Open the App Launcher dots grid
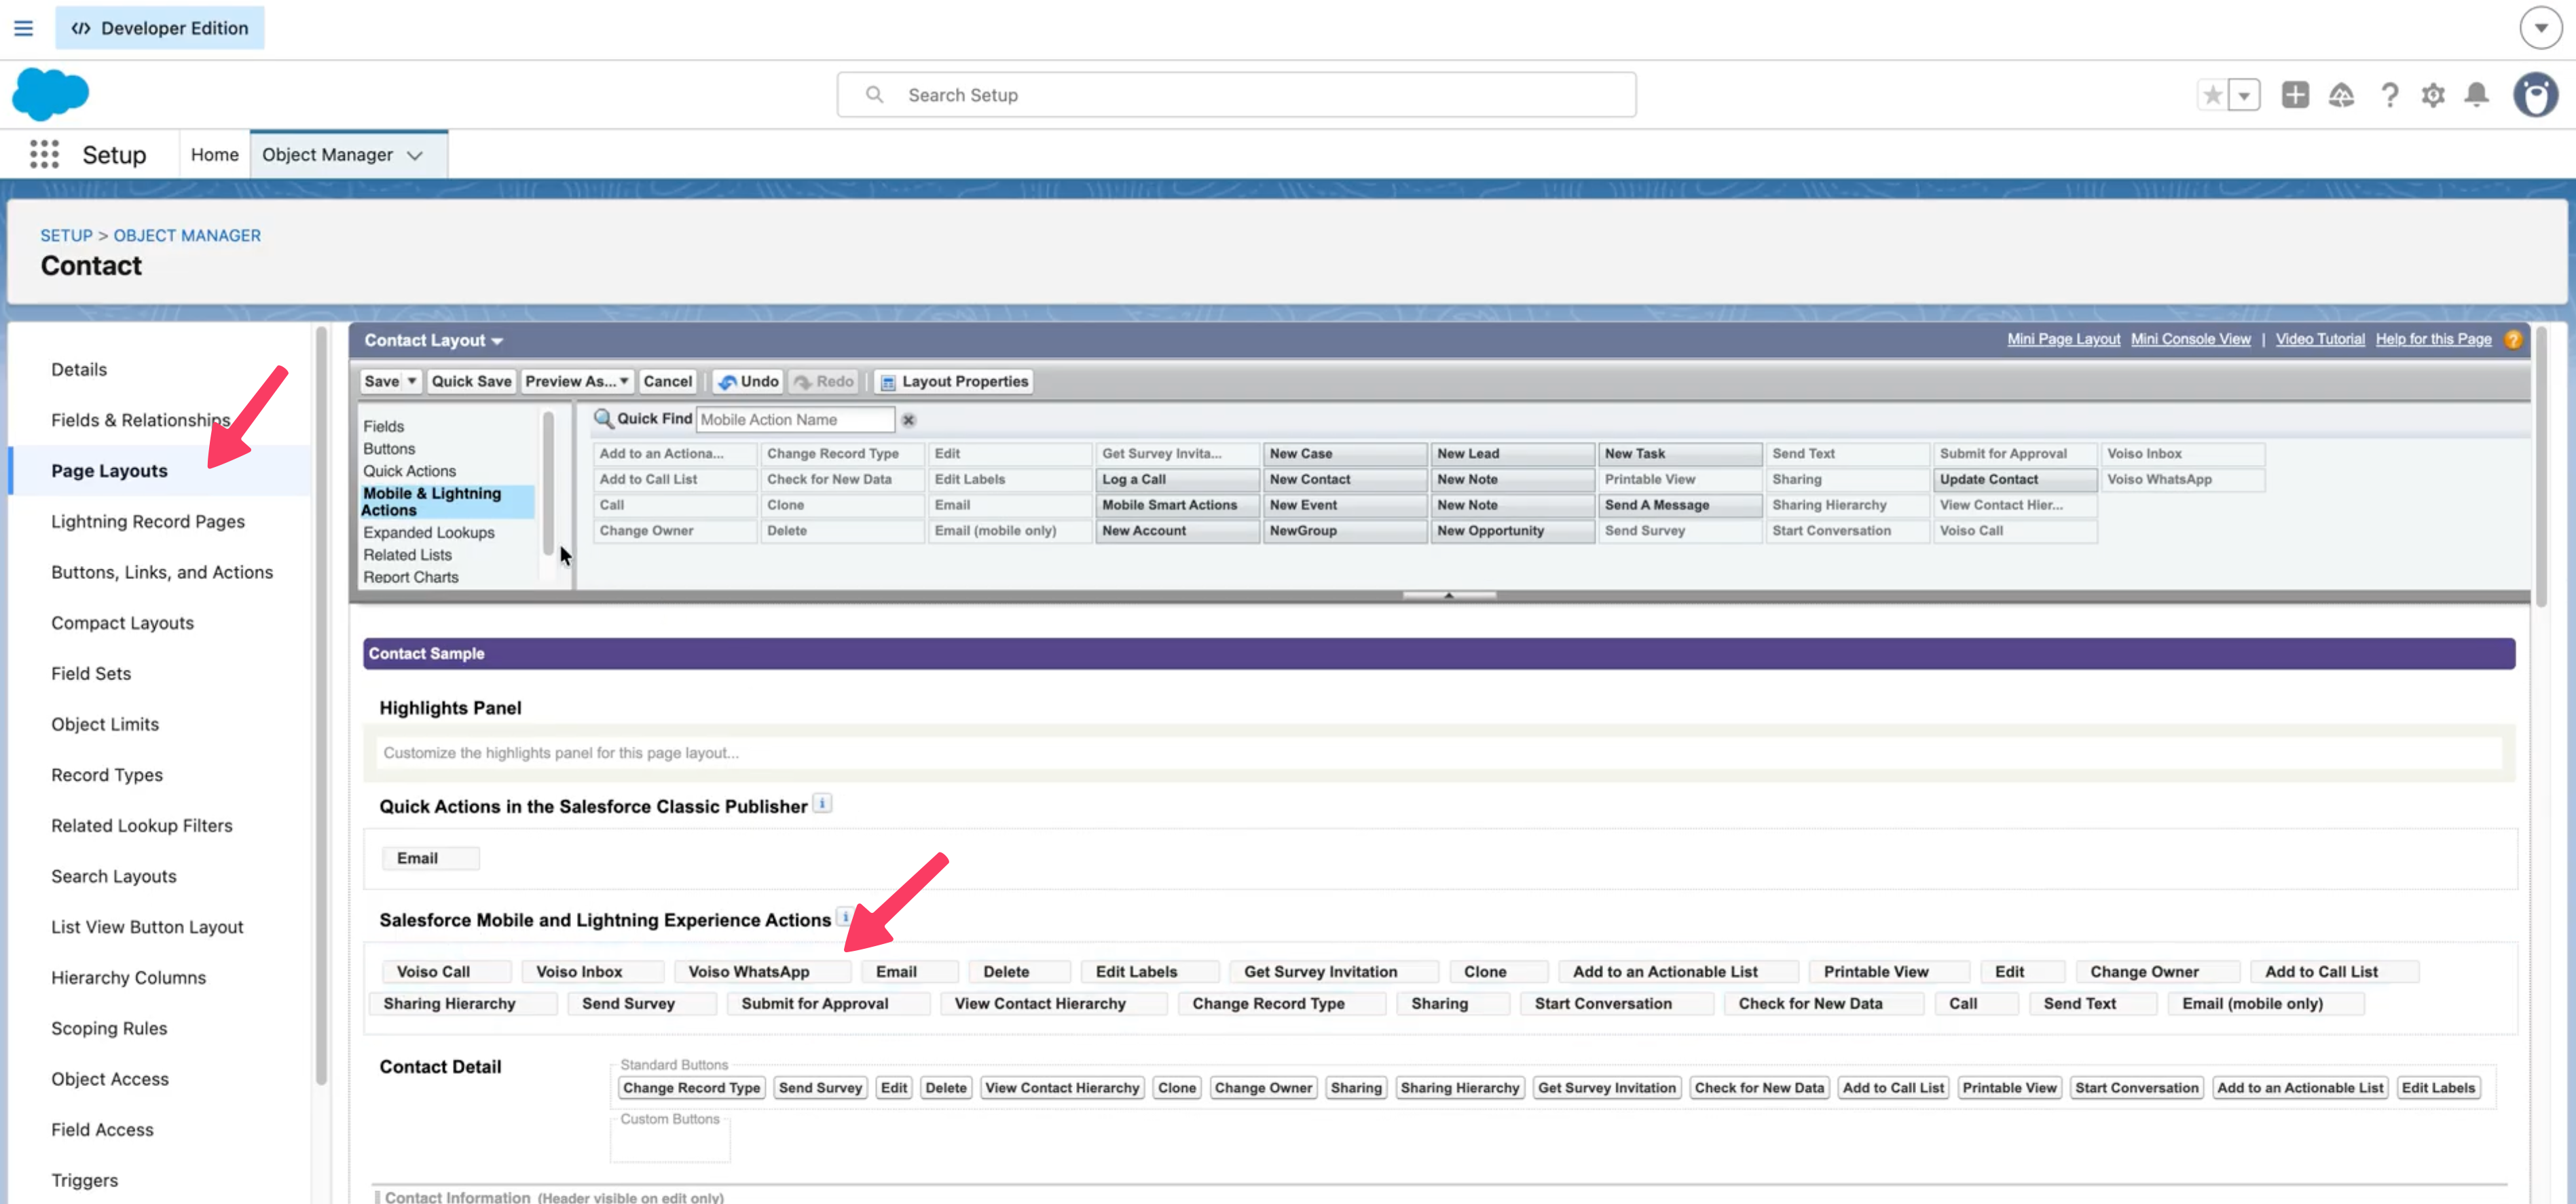Viewport: 2576px width, 1204px height. (x=44, y=154)
